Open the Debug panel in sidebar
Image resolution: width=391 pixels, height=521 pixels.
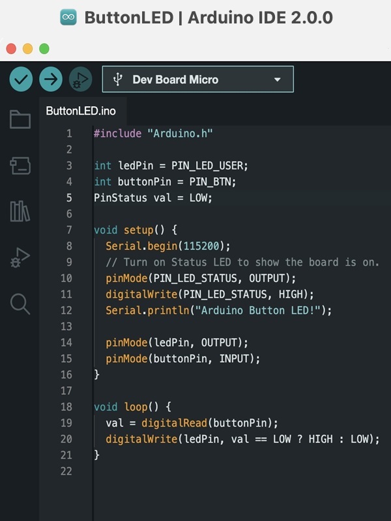pos(20,257)
